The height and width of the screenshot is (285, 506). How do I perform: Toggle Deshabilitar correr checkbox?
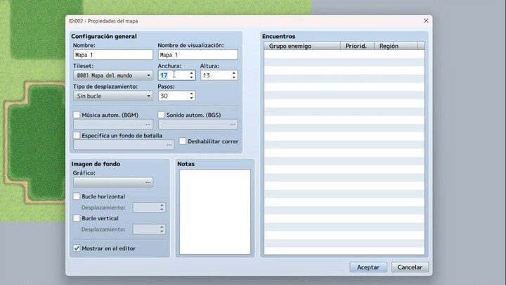click(182, 141)
